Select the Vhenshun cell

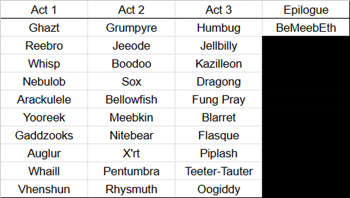tap(44, 189)
